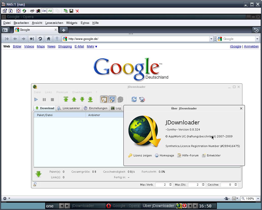Toggle automatic reconnect in JDownloader
The width and height of the screenshot is (262, 210).
tap(112, 99)
